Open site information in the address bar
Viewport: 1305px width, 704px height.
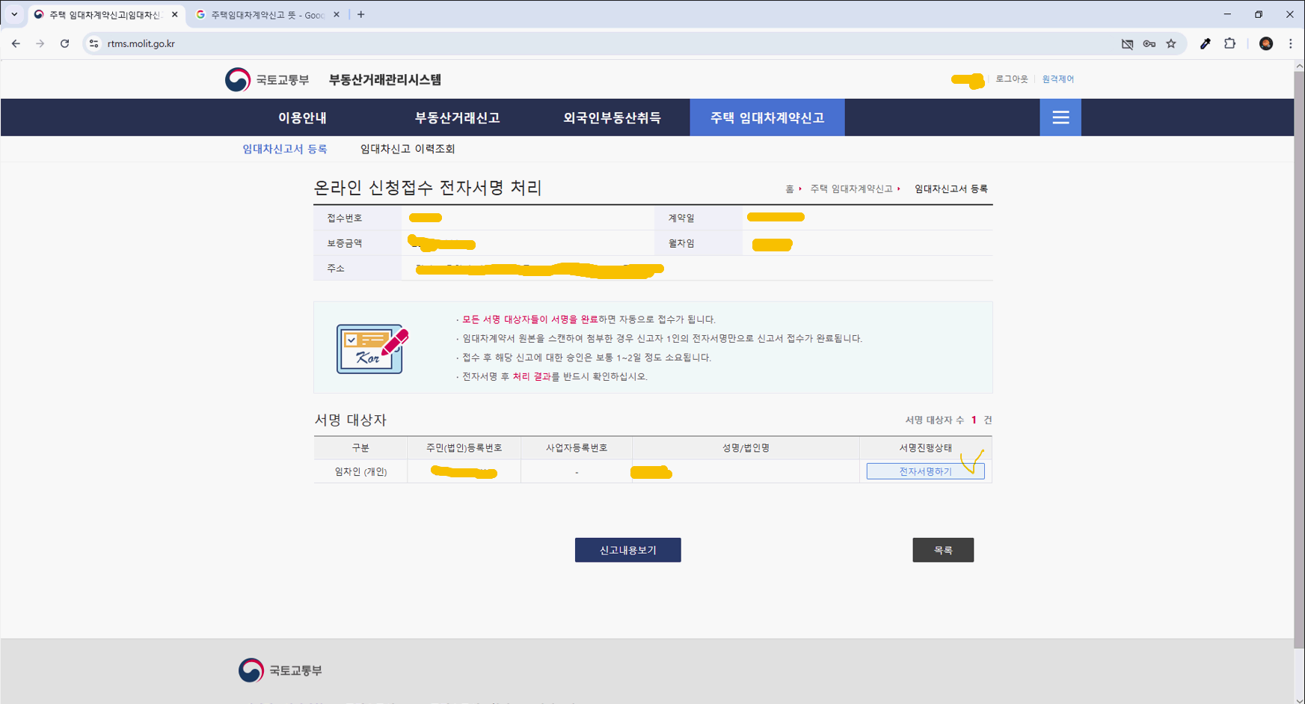click(93, 43)
